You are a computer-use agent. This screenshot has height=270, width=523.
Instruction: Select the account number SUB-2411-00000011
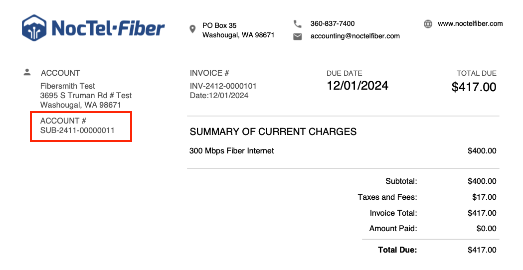[x=77, y=131]
